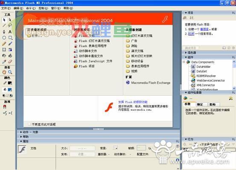The image size is (236, 170).
Task: Select the Paint Bucket tool
Action: click(10, 56)
